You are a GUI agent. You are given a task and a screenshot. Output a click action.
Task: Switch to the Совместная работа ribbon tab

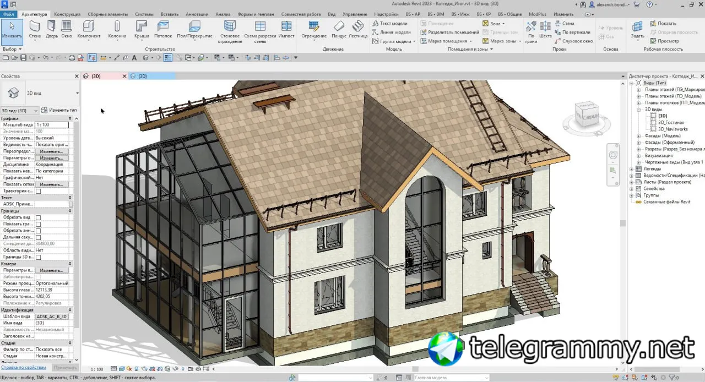301,14
